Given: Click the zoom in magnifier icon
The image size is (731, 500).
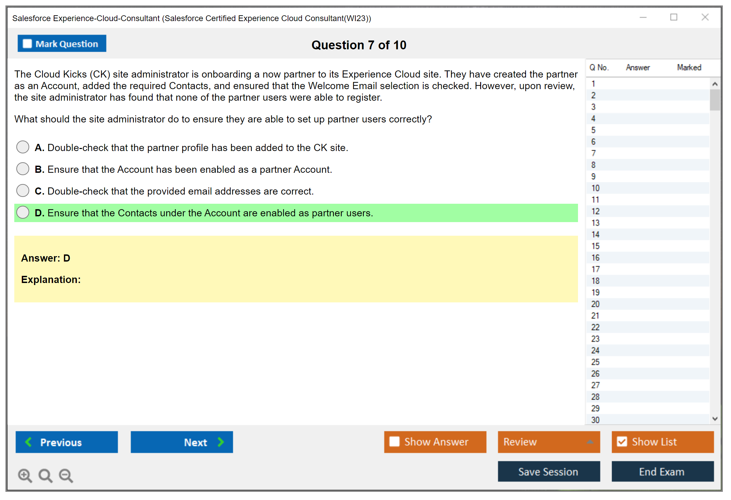Looking at the screenshot, I should click(25, 475).
